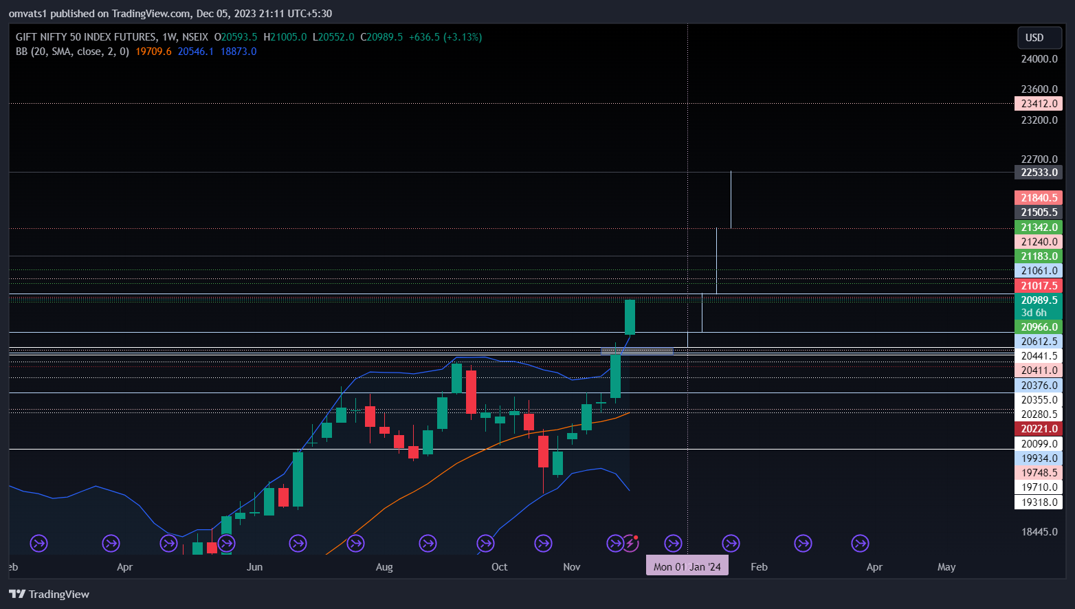Click the Nov label on the time axis
Image resolution: width=1075 pixels, height=609 pixels.
[572, 567]
